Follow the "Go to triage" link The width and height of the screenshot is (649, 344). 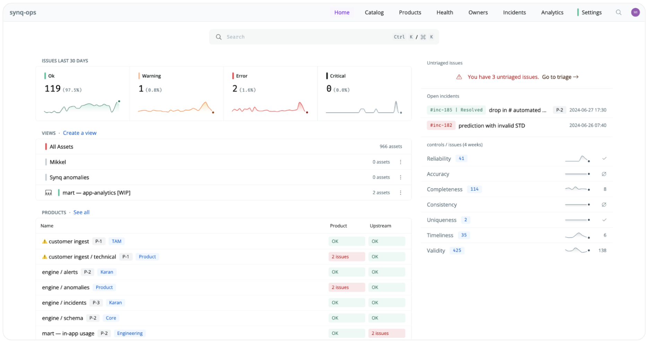(560, 77)
